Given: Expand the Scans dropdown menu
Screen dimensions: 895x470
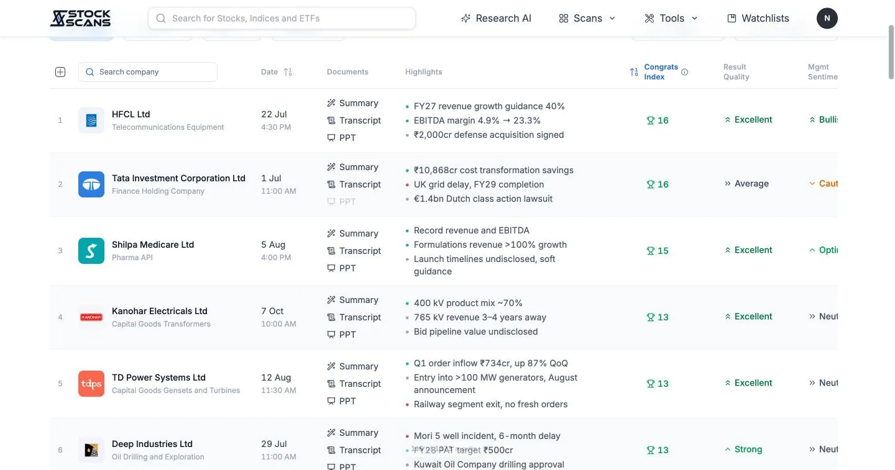Looking at the screenshot, I should coord(587,18).
